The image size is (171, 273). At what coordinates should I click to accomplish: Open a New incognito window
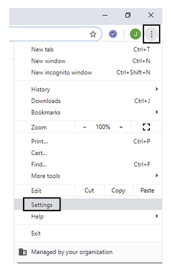coord(88,72)
